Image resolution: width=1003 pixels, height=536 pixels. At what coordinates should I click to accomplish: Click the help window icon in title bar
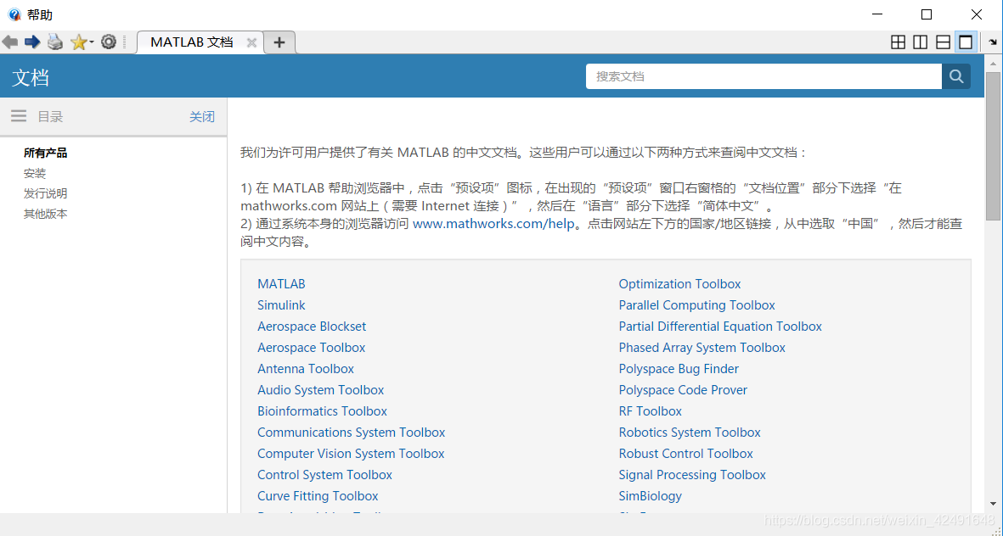14,14
